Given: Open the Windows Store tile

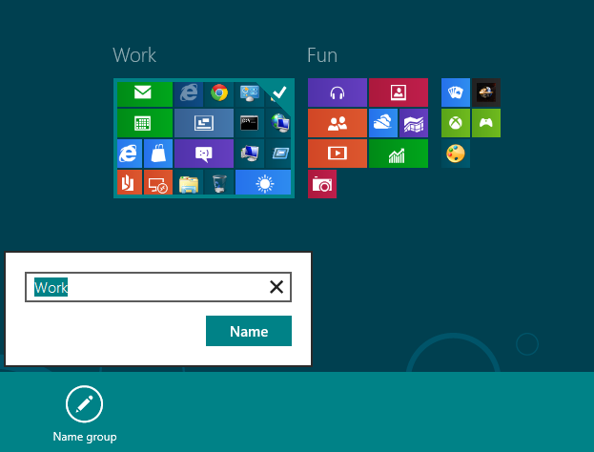Looking at the screenshot, I should point(158,153).
